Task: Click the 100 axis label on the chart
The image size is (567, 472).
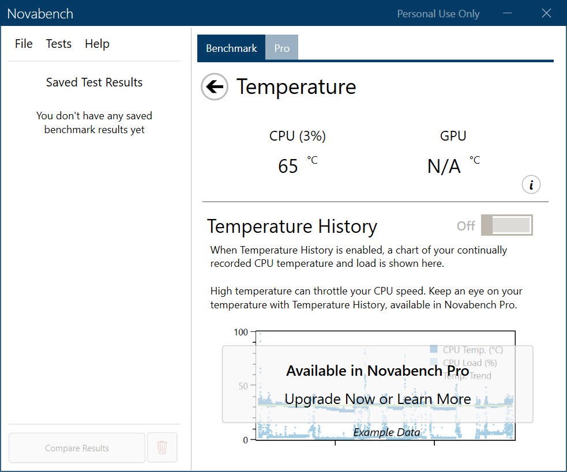Action: (241, 332)
